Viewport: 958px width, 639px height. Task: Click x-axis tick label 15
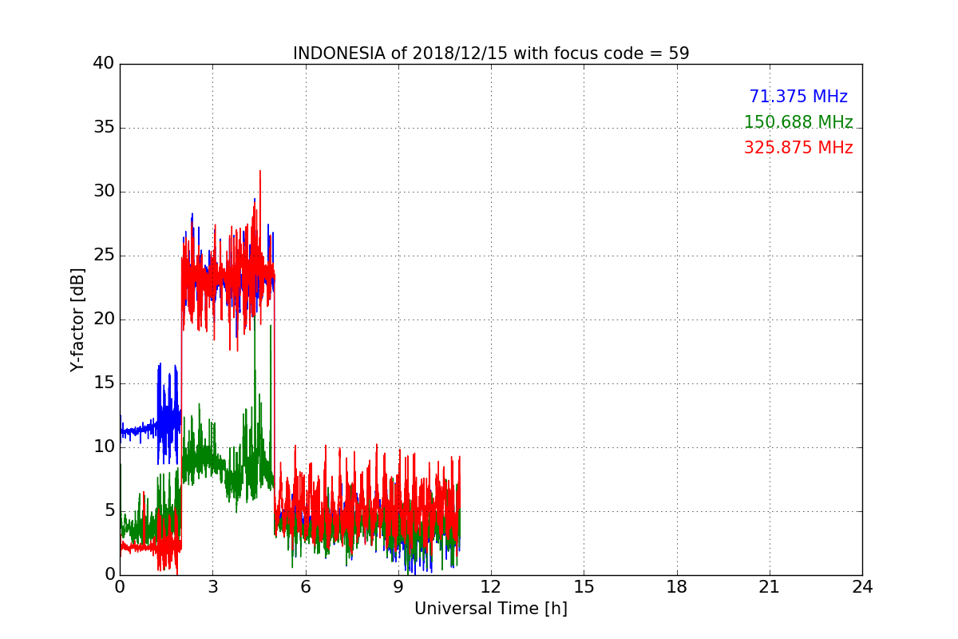coord(584,587)
